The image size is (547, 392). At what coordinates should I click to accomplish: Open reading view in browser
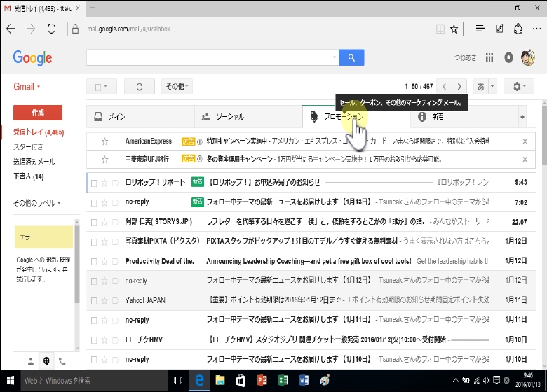pyautogui.click(x=440, y=29)
